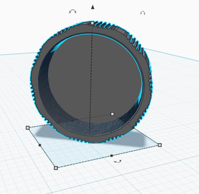This screenshot has height=194, width=199.
Task: Select the black midpoint handle on the front edge
Action: (x=112, y=155)
